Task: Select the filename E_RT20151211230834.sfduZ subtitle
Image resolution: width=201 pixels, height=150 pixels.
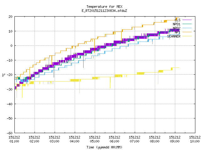Action: [x=104, y=11]
